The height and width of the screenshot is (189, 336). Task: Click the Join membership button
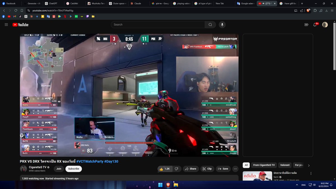59,169
